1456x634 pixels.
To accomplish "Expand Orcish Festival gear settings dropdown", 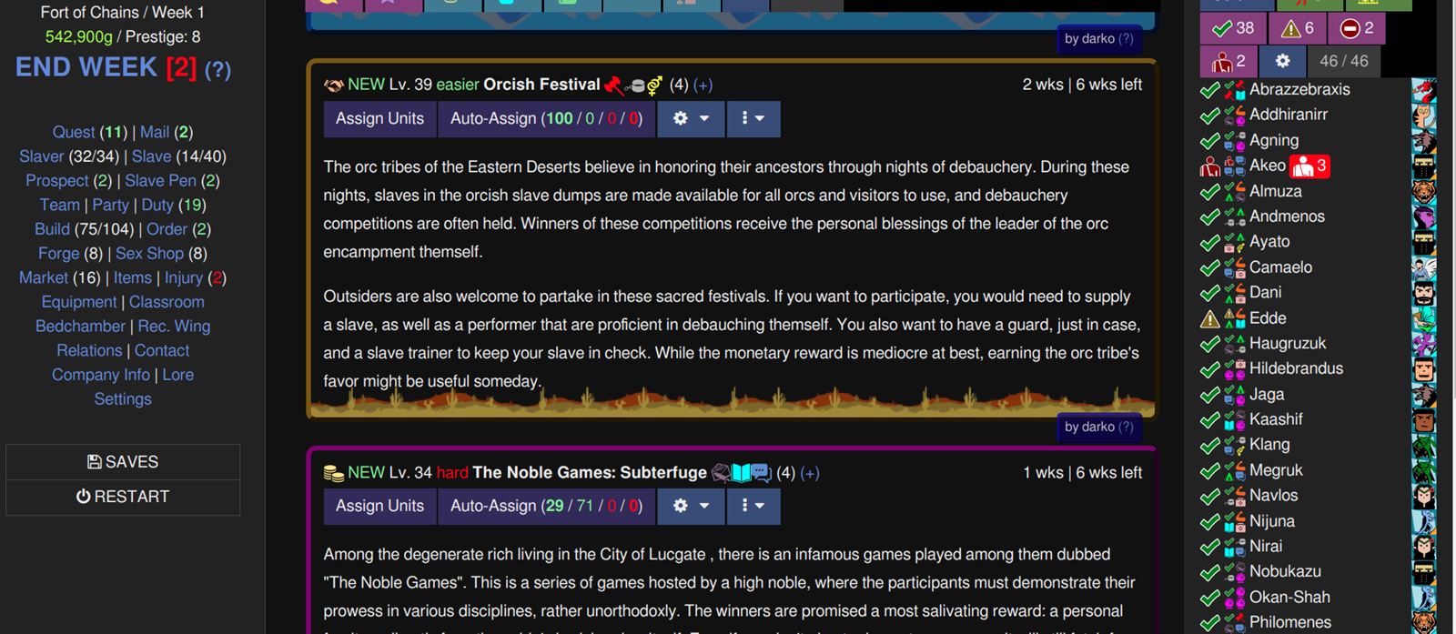I will (691, 119).
